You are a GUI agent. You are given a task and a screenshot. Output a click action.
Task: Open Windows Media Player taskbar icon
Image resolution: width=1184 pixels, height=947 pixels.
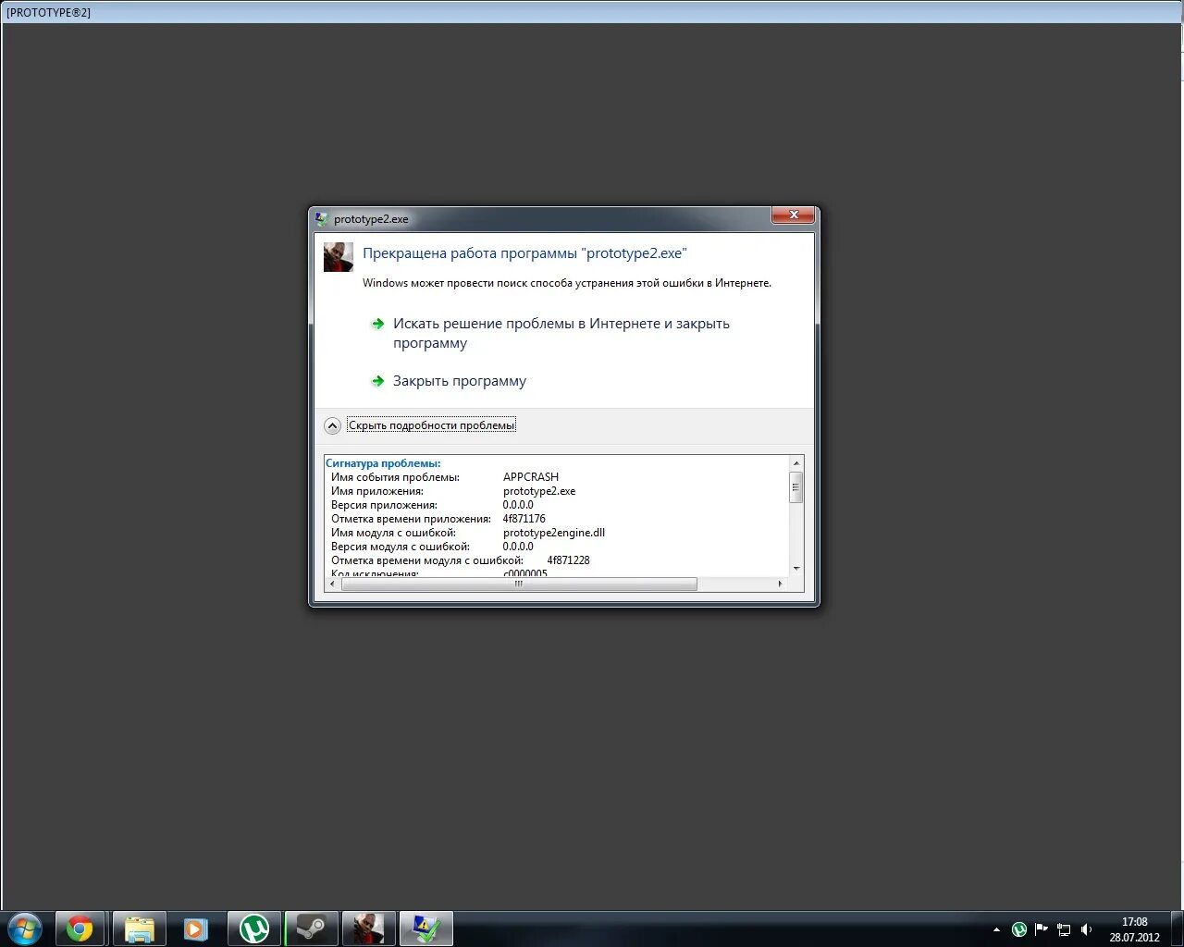[x=196, y=929]
